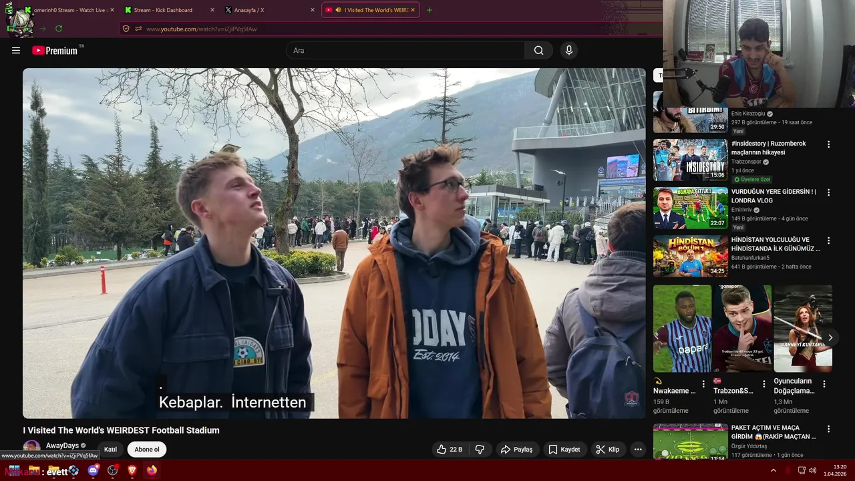Click Trabzonspor channel name under insidestory
855x481 pixels.
(x=747, y=162)
